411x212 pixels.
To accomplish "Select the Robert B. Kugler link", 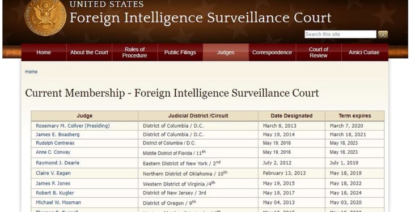I will click(x=55, y=193).
